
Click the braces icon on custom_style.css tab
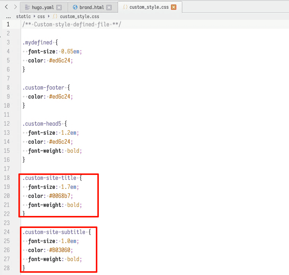(125, 7)
